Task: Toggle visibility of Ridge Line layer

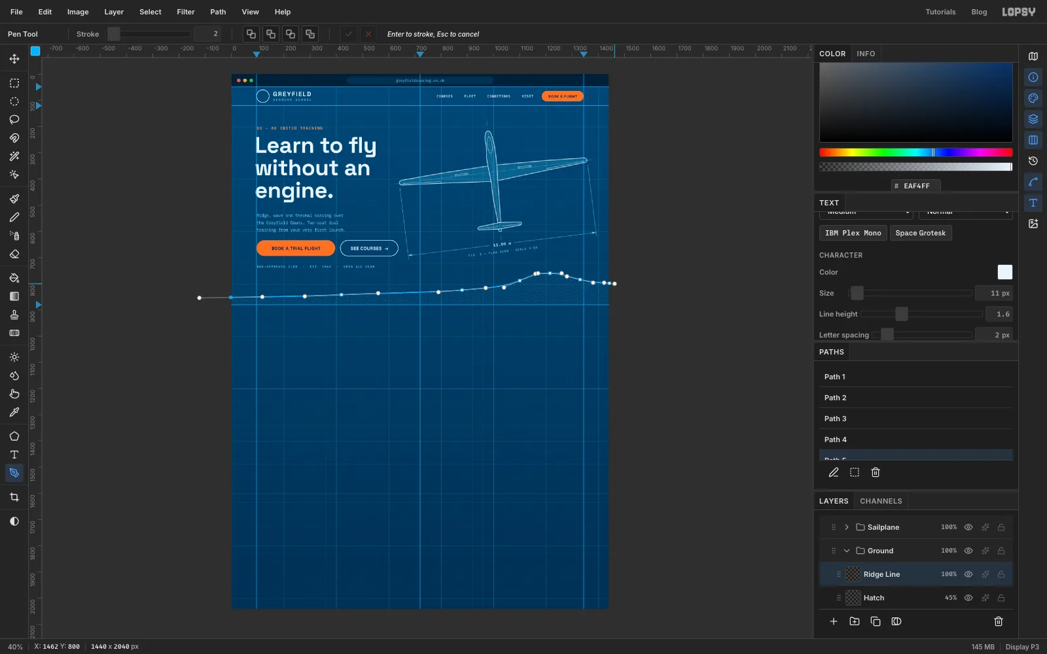Action: [968, 574]
